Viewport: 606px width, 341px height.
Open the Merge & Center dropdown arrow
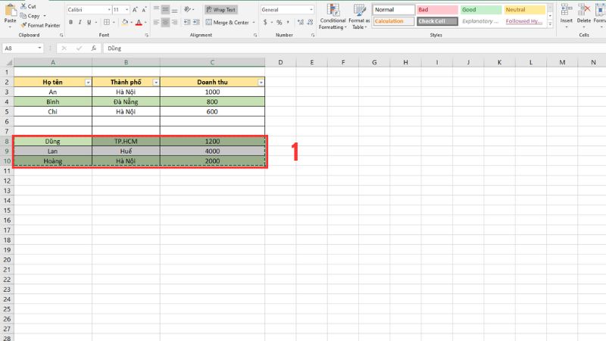(x=254, y=23)
